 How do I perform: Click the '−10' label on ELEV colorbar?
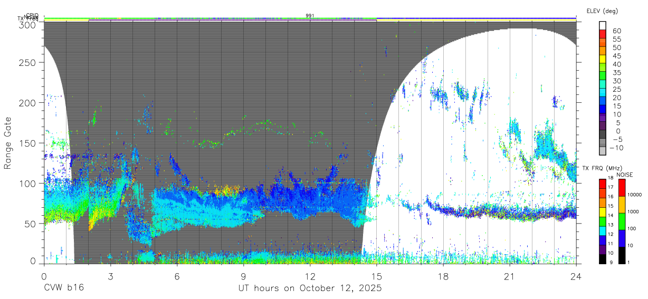pyautogui.click(x=615, y=147)
